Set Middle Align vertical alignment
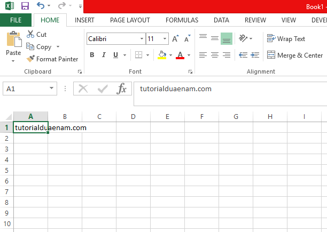The image size is (327, 232). pos(215,38)
